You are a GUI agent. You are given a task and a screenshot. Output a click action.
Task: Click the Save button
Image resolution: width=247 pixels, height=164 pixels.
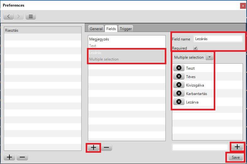click(235, 157)
